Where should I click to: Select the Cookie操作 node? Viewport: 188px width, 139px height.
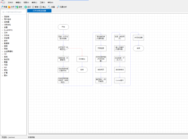tap(120, 80)
